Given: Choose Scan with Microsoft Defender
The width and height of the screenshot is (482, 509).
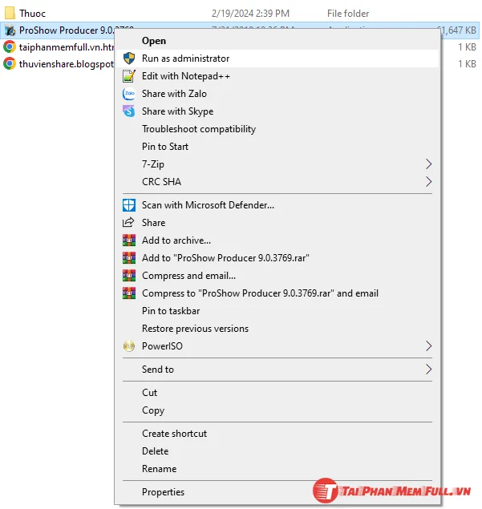Looking at the screenshot, I should coord(277,205).
